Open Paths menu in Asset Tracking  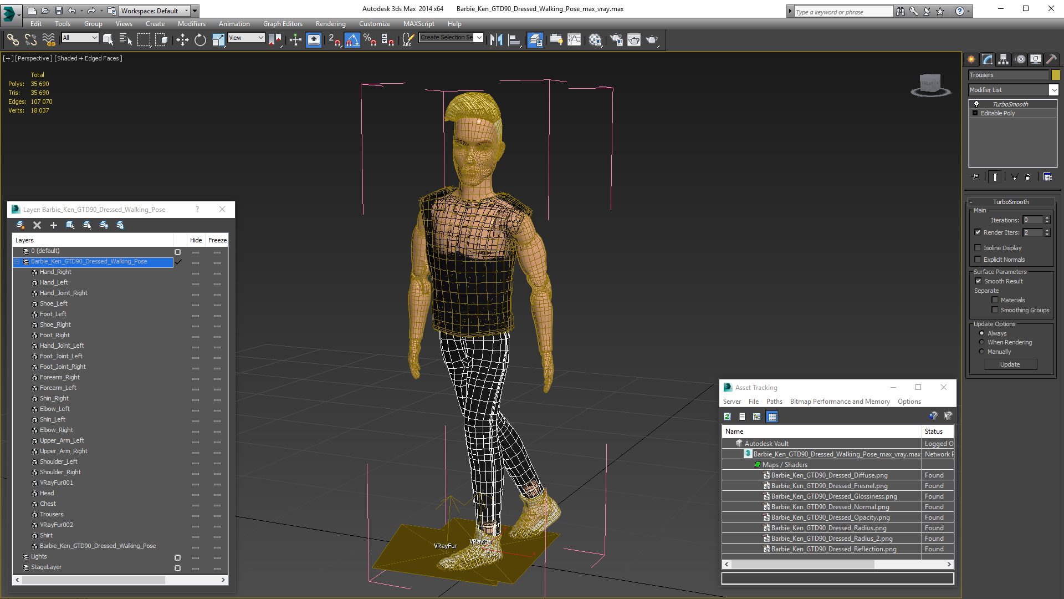tap(774, 402)
